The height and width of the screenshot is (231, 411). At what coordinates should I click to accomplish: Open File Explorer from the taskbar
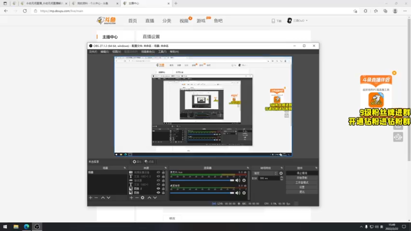16,227
